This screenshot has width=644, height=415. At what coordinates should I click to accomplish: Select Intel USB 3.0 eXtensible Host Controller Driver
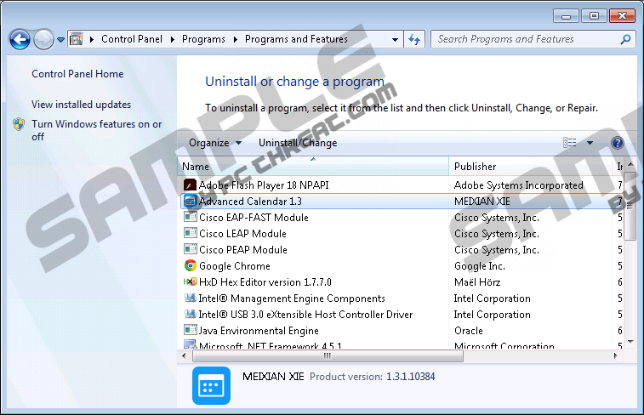click(305, 315)
